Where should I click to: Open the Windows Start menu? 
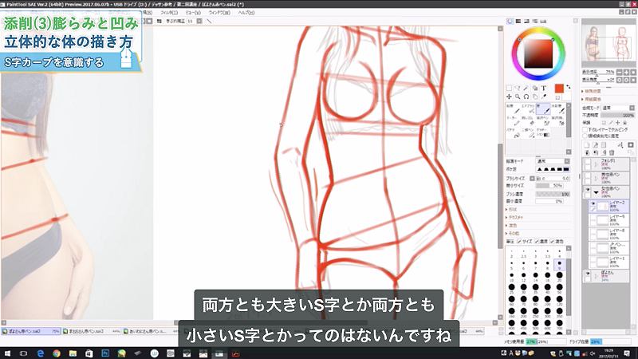7,353
